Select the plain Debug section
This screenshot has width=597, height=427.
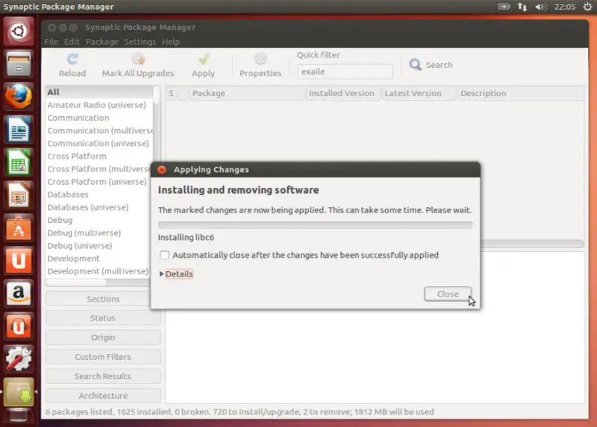tap(99, 220)
